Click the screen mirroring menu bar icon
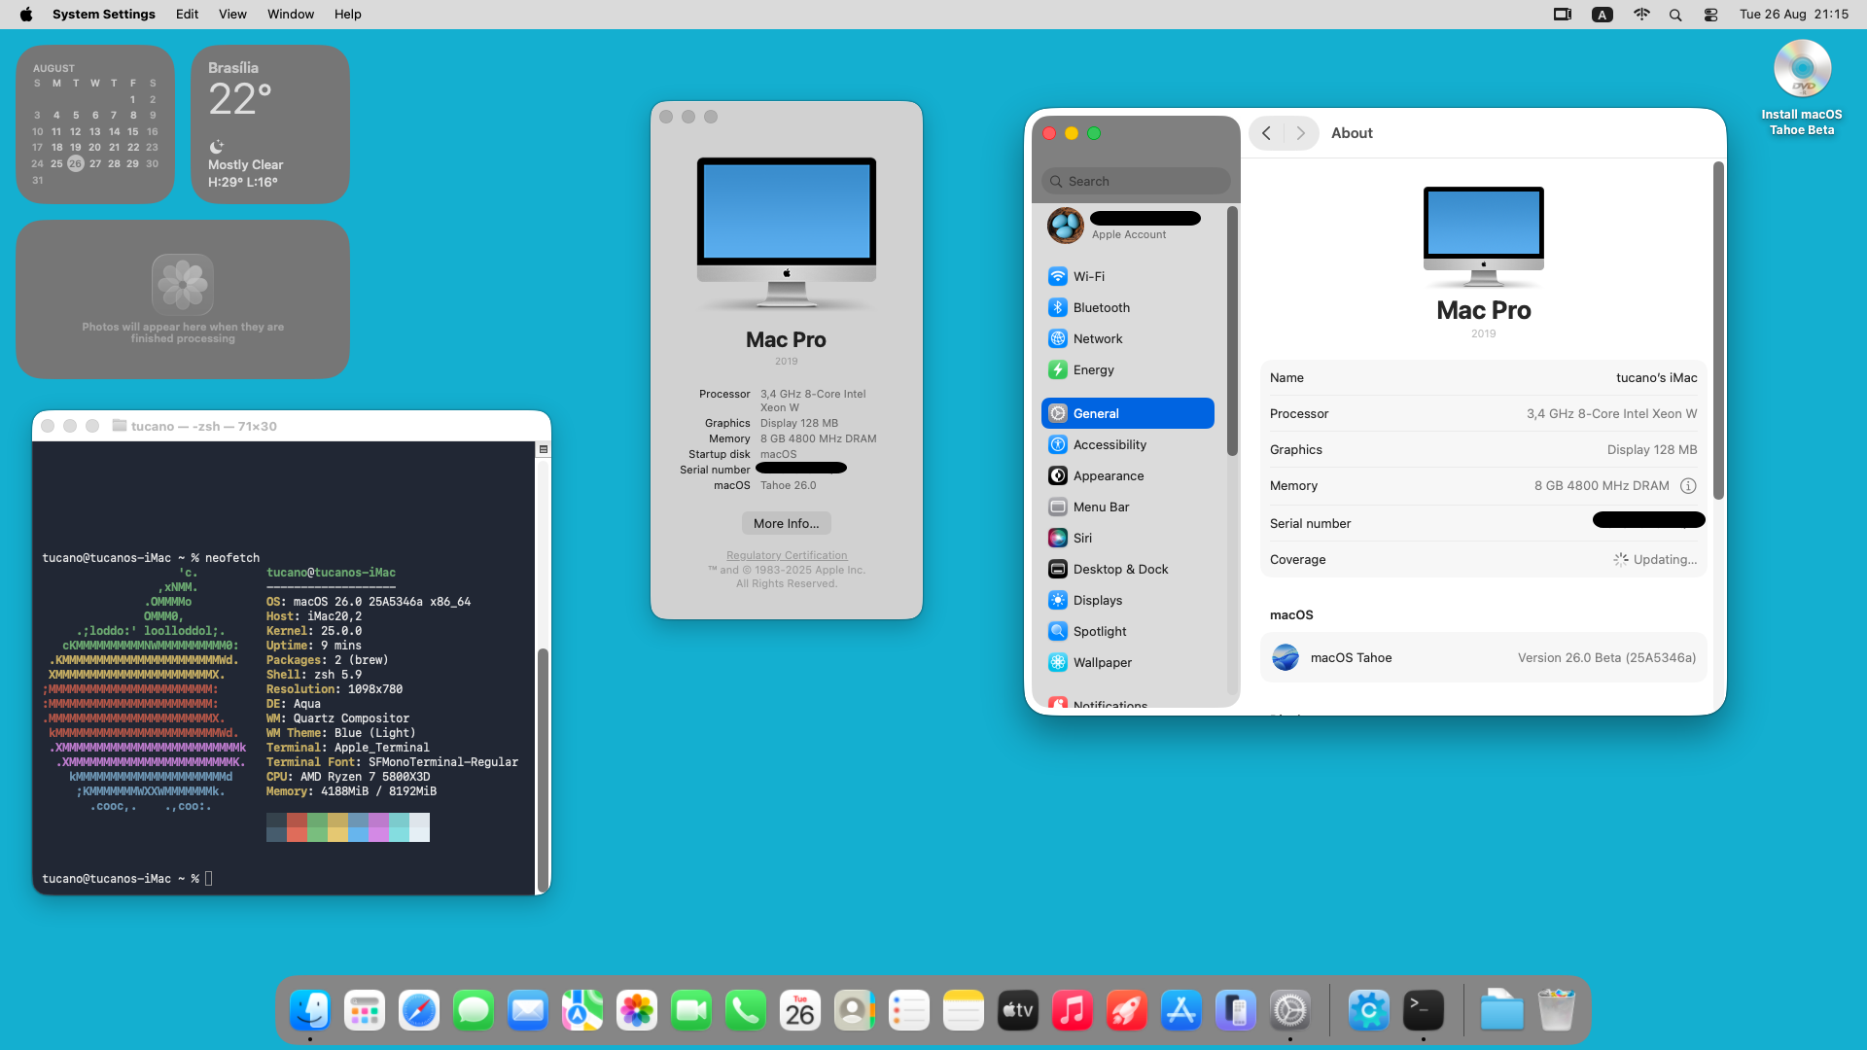 (x=1562, y=15)
